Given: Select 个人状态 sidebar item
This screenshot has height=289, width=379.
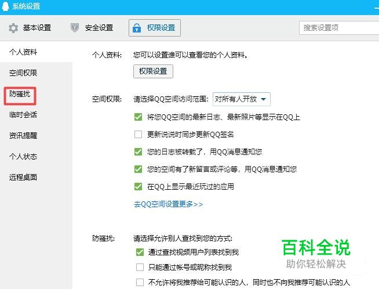Looking at the screenshot, I should (x=23, y=157).
